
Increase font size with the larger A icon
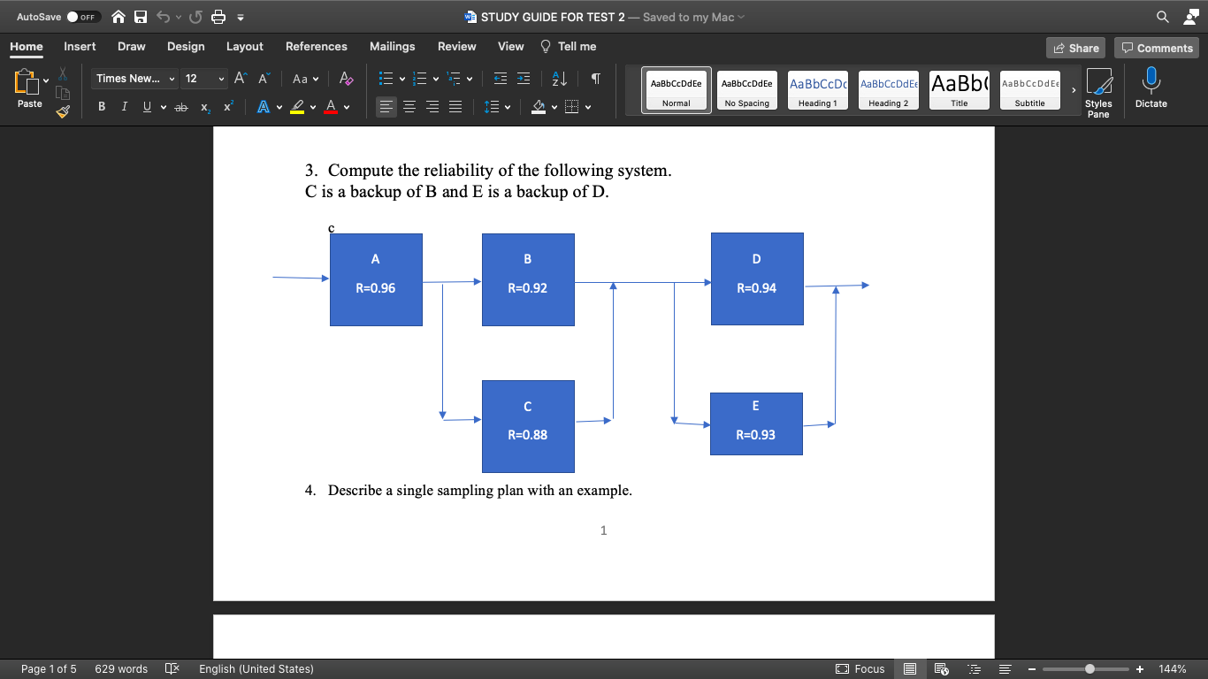pyautogui.click(x=241, y=79)
